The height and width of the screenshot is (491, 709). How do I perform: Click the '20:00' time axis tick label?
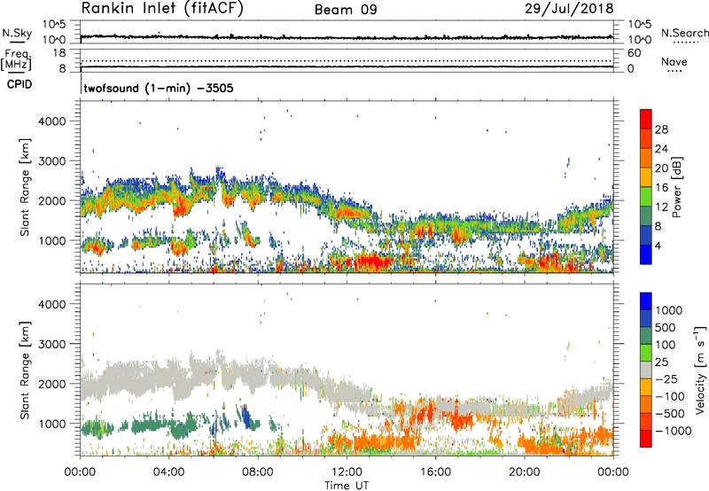[525, 472]
